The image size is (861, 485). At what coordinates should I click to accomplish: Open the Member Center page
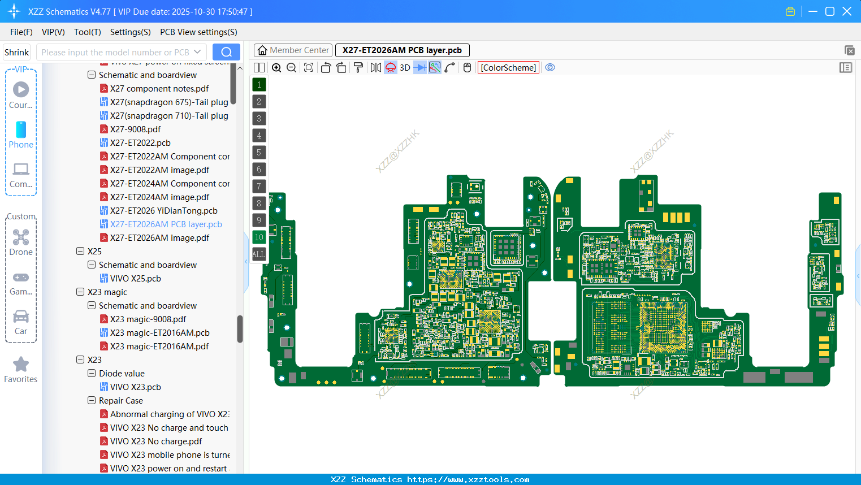293,50
